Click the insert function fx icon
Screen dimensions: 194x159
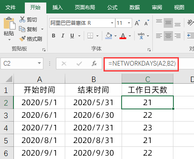[x=94, y=64]
